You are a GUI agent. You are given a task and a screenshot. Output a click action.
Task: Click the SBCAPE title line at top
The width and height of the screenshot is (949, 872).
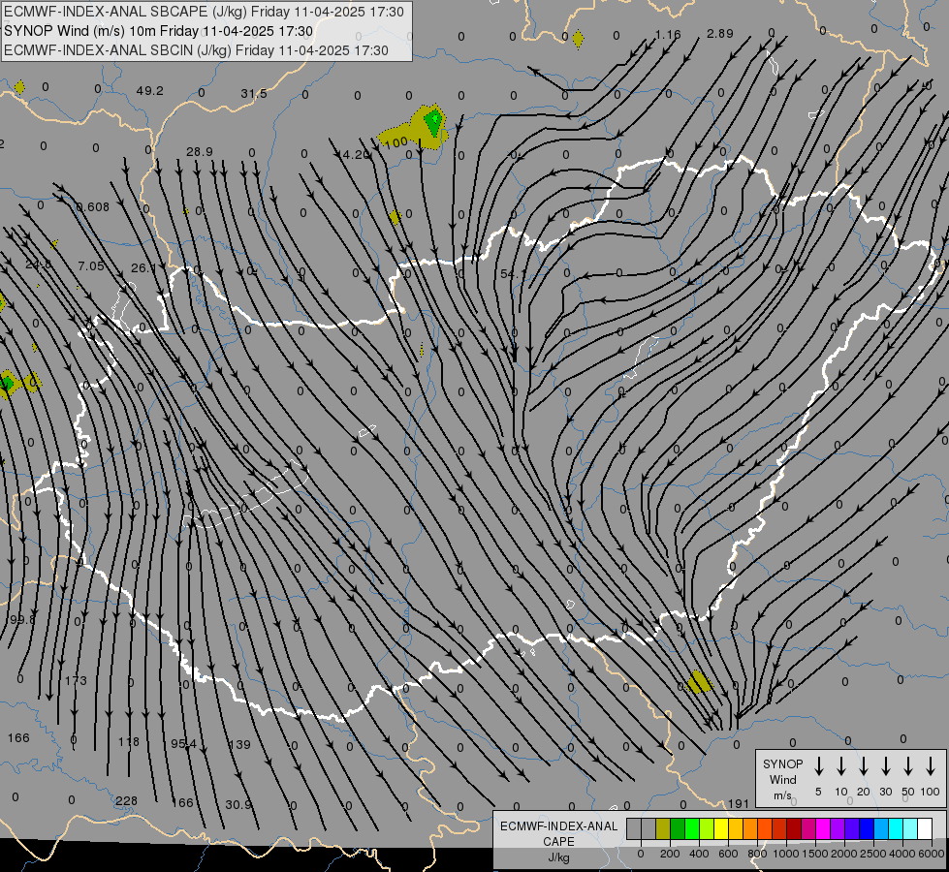tap(204, 12)
